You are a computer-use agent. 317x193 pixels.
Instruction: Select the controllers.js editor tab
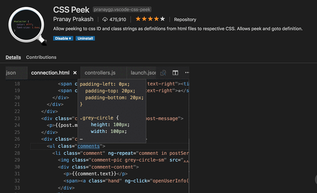point(100,73)
